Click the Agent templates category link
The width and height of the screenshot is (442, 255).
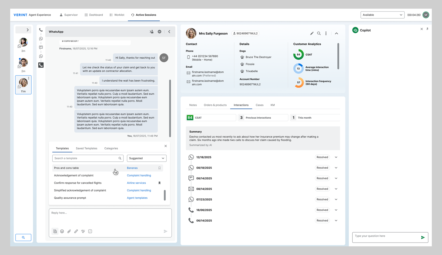(x=137, y=198)
